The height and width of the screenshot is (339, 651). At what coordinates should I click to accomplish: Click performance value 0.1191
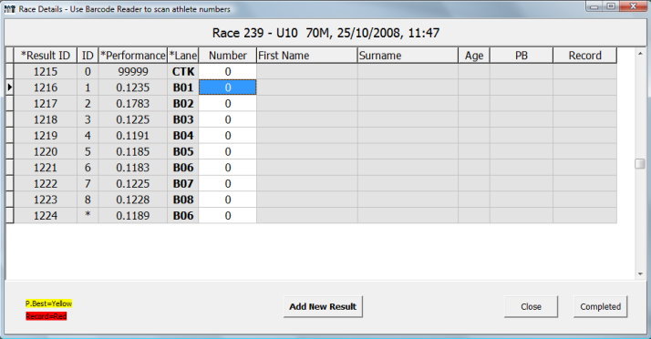(x=133, y=136)
